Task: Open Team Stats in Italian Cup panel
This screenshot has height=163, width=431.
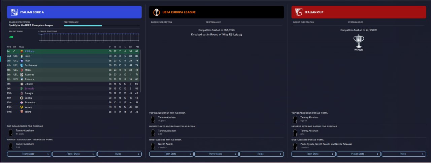Action: [313, 154]
